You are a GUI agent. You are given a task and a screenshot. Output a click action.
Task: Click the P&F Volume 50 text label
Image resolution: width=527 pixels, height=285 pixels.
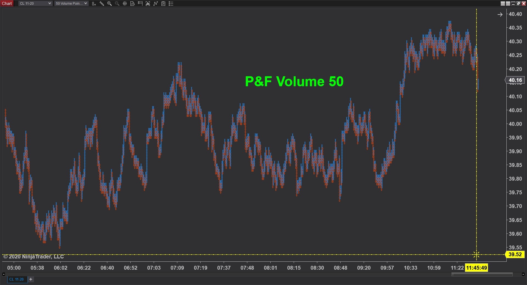tap(294, 81)
